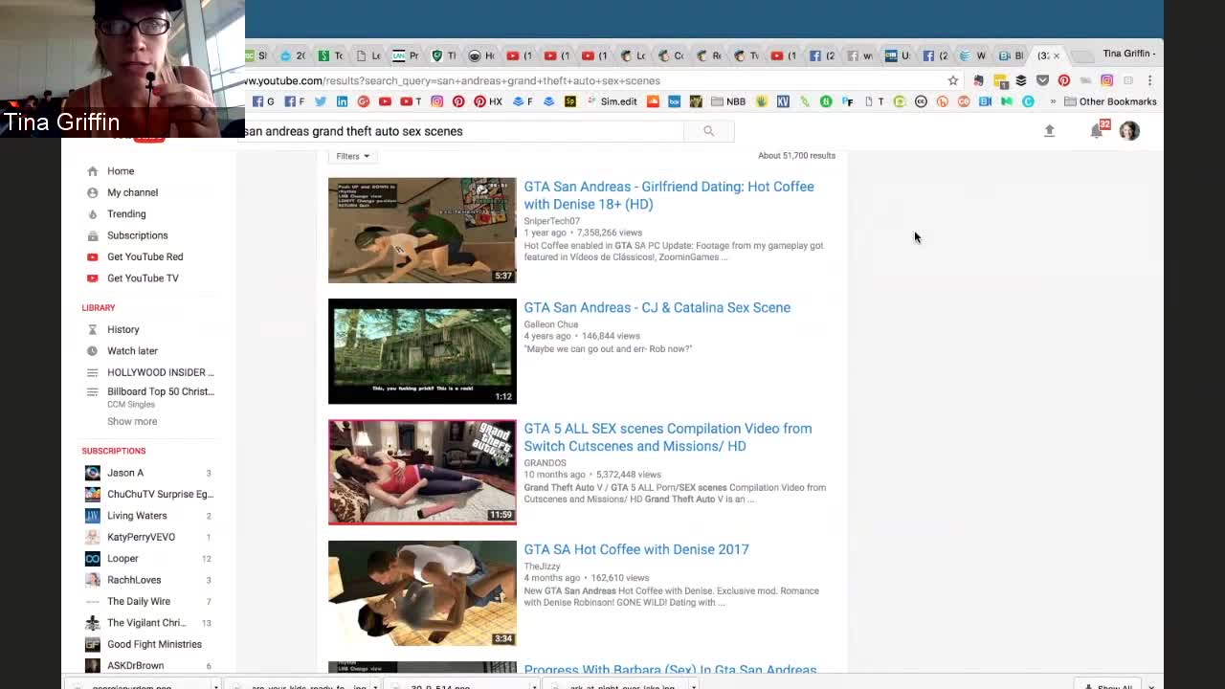The height and width of the screenshot is (689, 1225).
Task: Switch to the first YouTube browser tab
Action: click(x=520, y=56)
